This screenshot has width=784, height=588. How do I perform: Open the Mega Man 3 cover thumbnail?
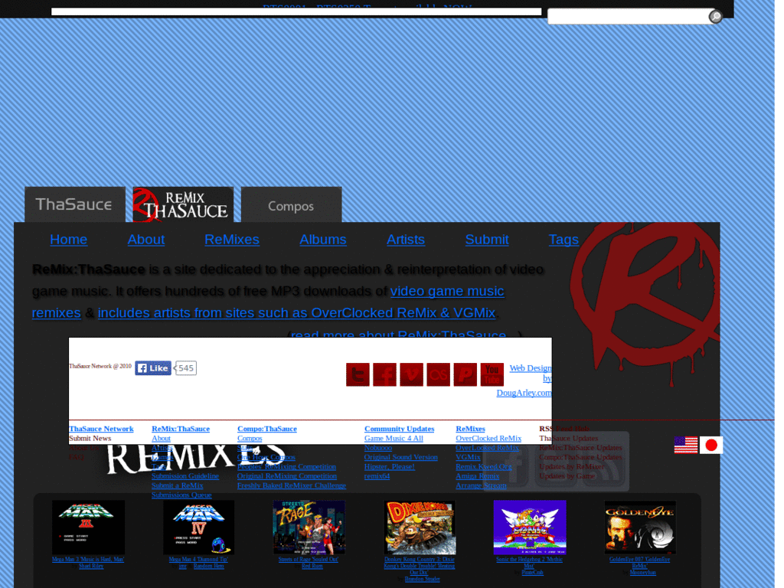coord(88,527)
